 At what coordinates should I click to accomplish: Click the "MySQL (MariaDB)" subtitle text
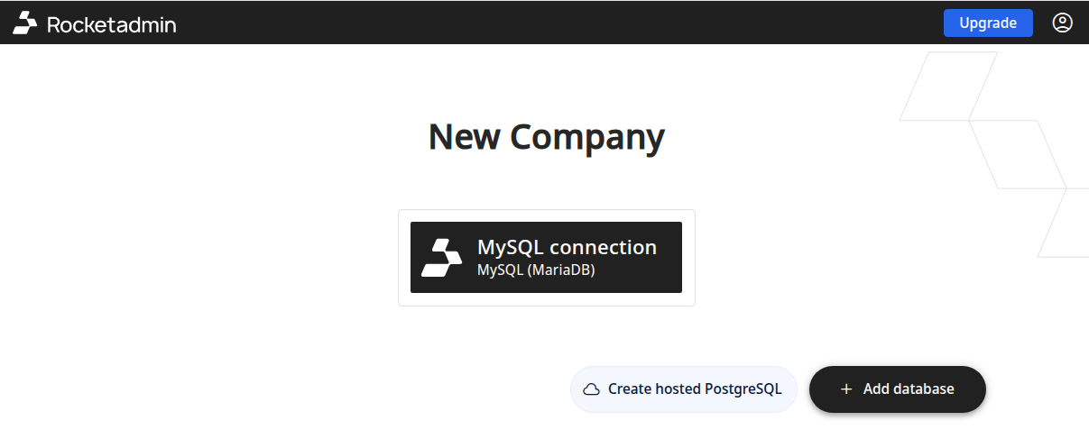point(536,270)
